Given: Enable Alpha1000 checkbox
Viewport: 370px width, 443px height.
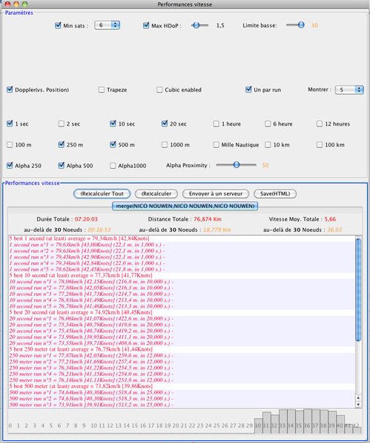Looking at the screenshot, I should point(113,166).
